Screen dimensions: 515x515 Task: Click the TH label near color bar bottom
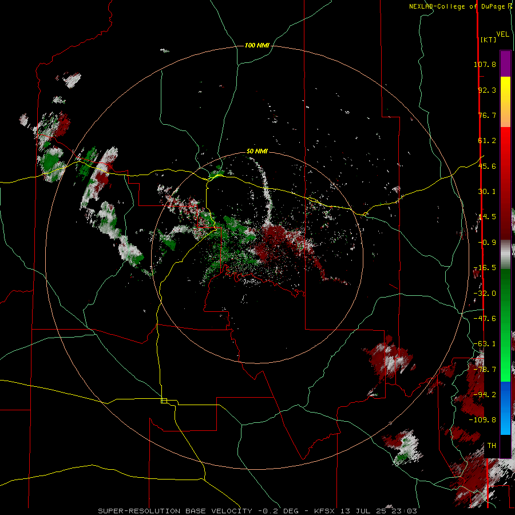(492, 446)
